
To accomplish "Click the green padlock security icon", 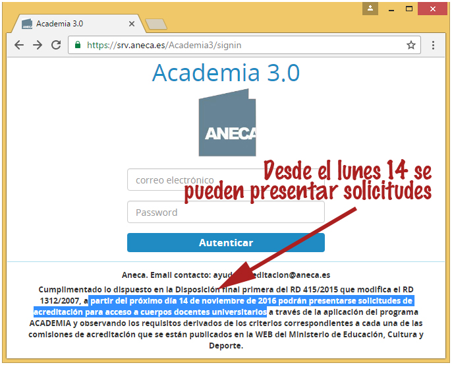I will pyautogui.click(x=78, y=45).
